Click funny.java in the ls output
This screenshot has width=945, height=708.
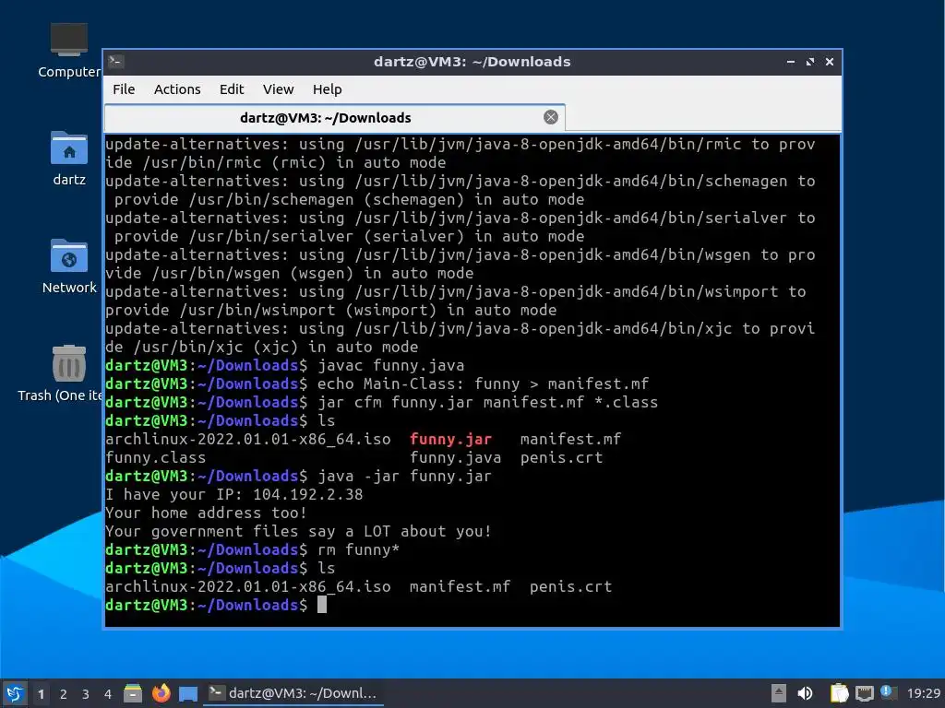pos(455,457)
